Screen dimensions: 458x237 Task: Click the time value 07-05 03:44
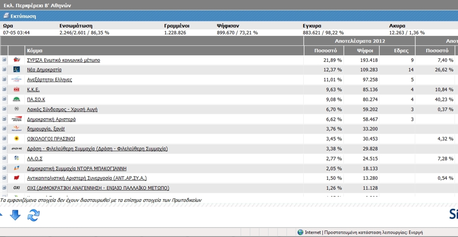16,33
